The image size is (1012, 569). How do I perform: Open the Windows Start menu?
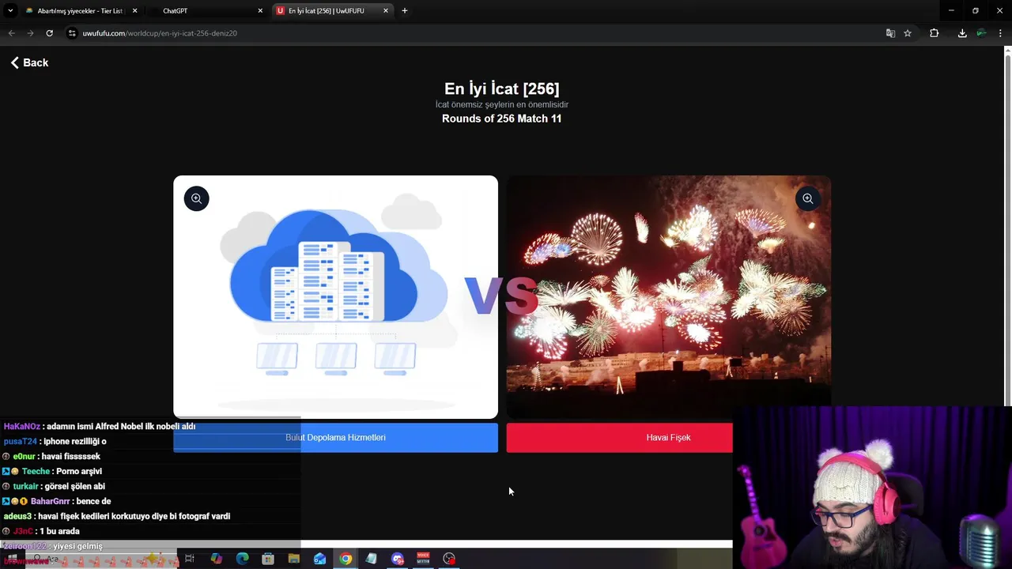[x=11, y=559]
